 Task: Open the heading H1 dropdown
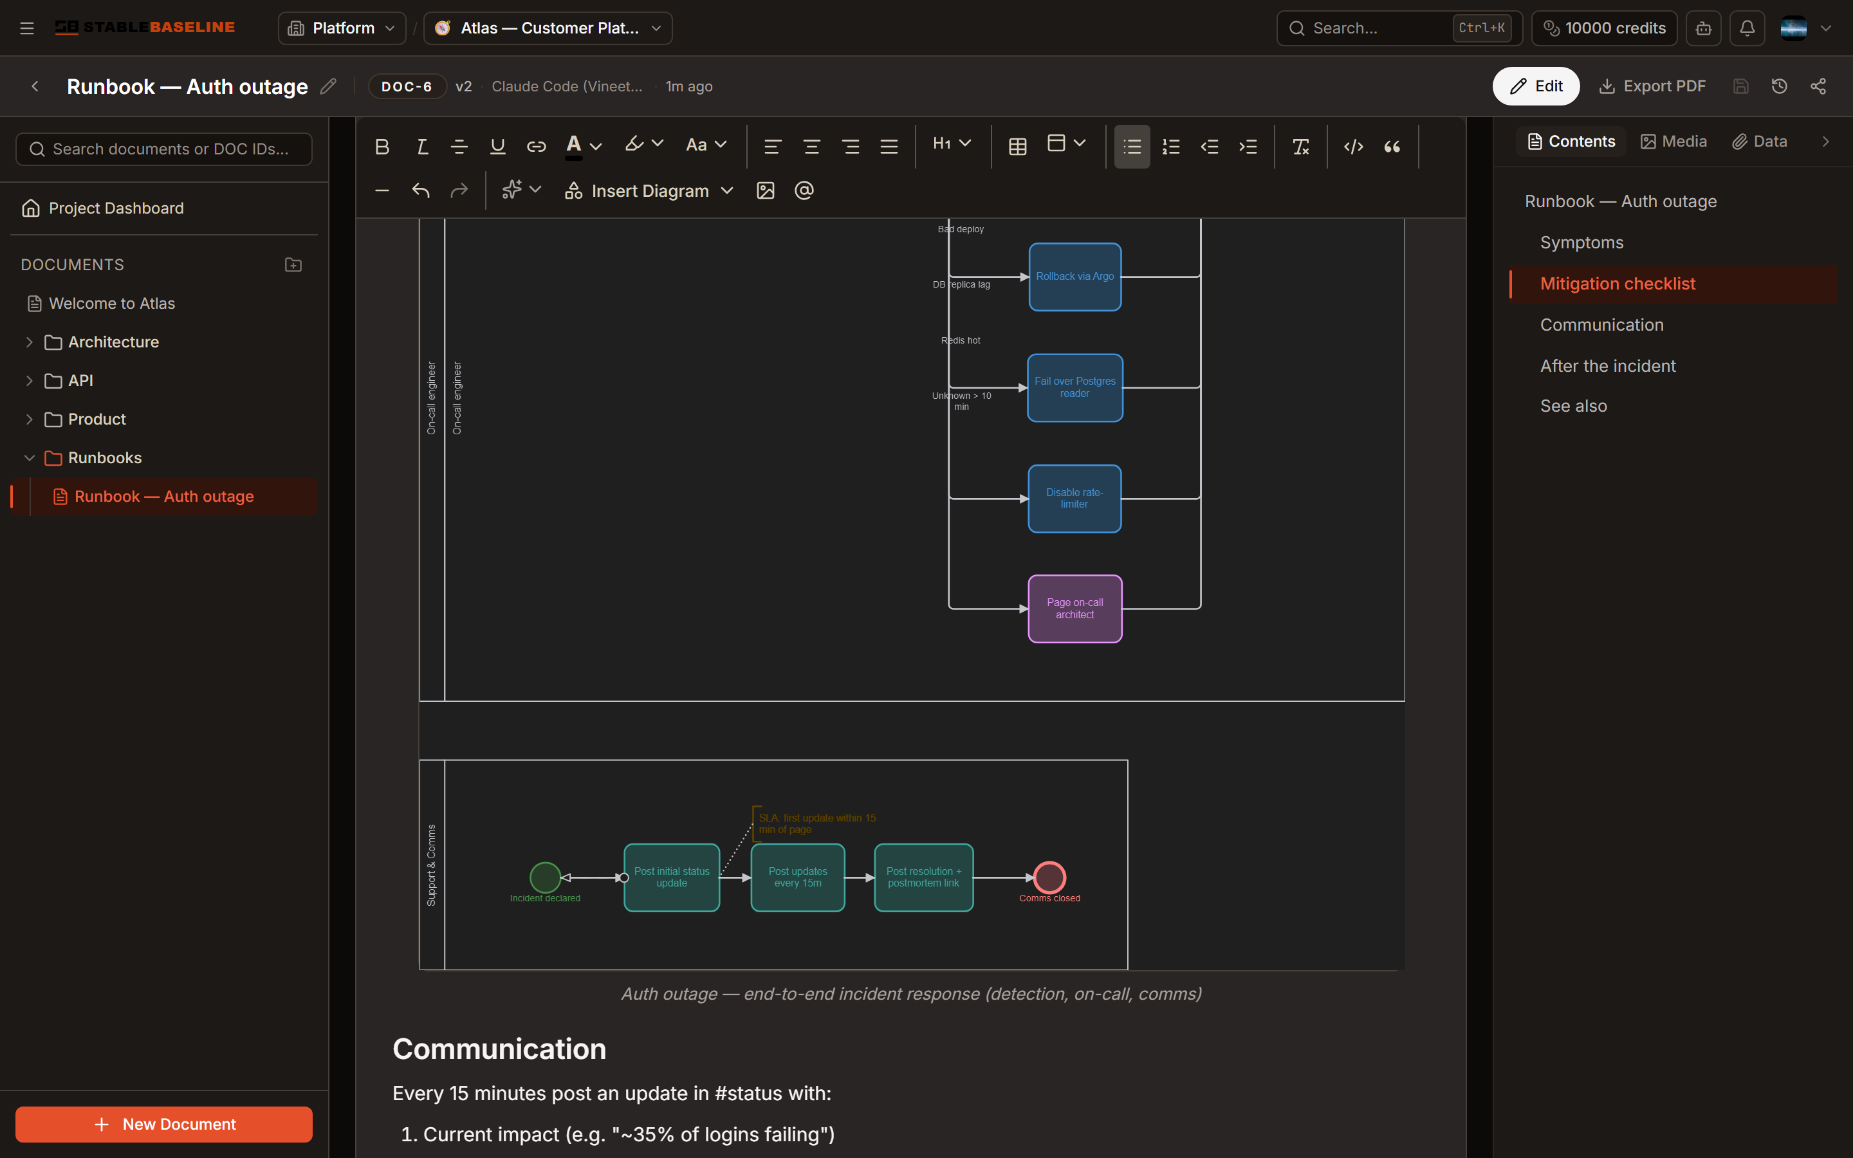click(x=952, y=144)
